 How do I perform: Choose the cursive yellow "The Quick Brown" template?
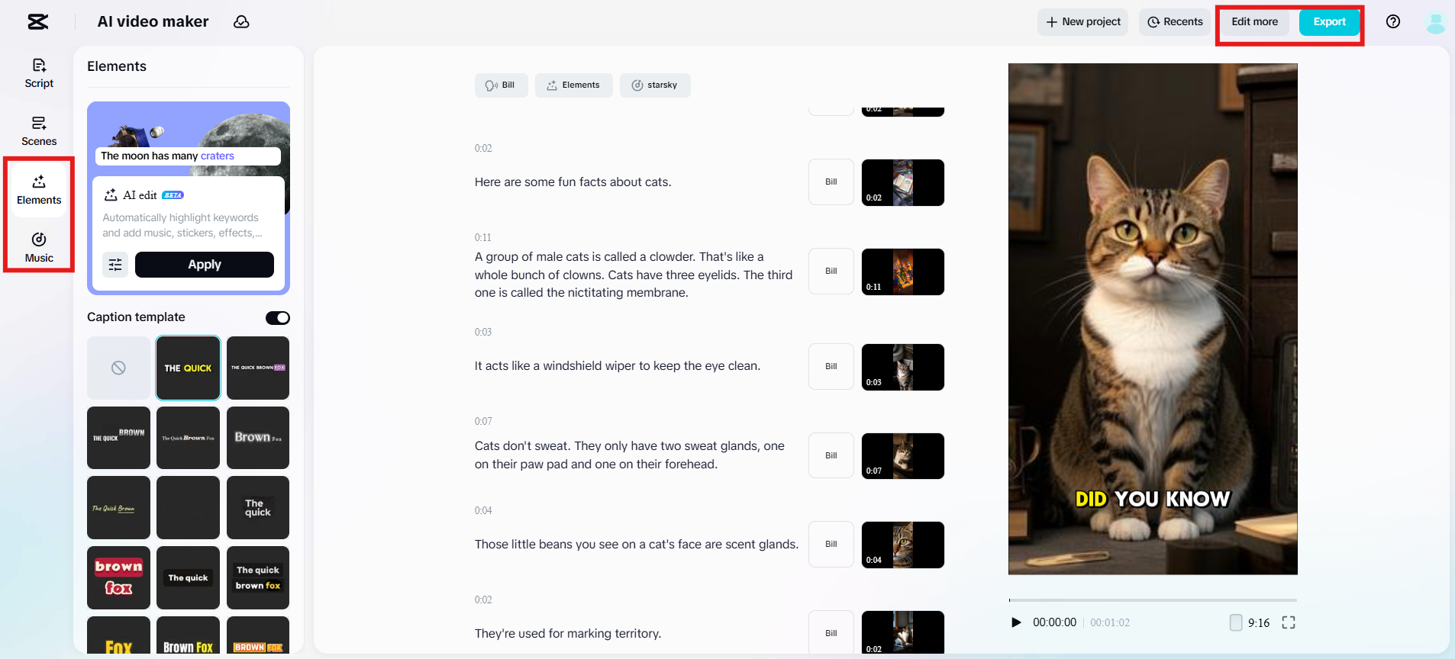coord(118,508)
